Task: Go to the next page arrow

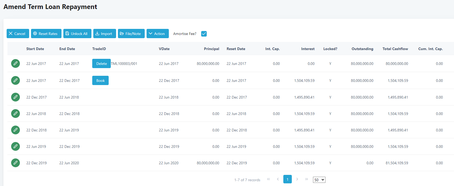Action: [297, 179]
